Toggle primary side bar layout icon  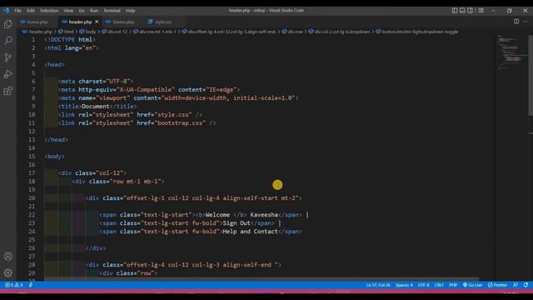455,11
